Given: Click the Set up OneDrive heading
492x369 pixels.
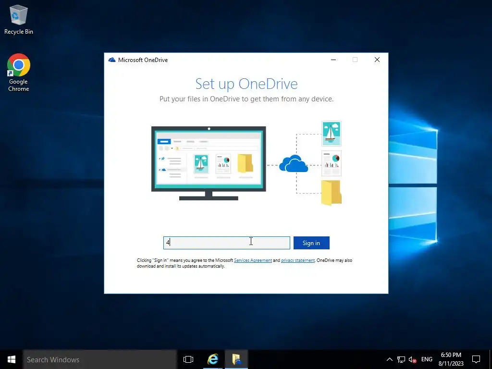Looking at the screenshot, I should (x=246, y=84).
